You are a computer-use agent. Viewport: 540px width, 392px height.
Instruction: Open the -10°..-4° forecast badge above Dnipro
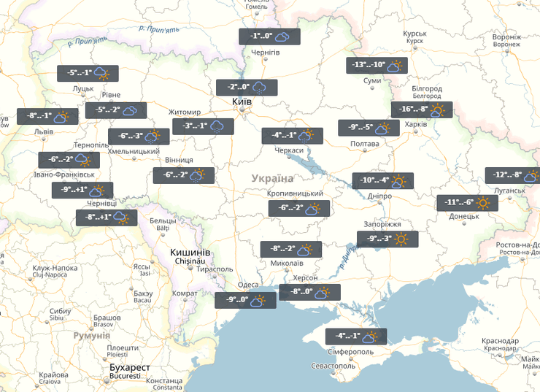pyautogui.click(x=382, y=181)
